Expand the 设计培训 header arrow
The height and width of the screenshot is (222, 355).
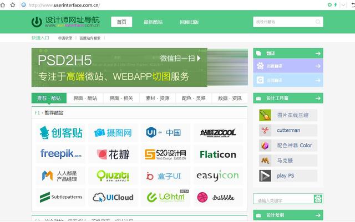tap(318, 215)
